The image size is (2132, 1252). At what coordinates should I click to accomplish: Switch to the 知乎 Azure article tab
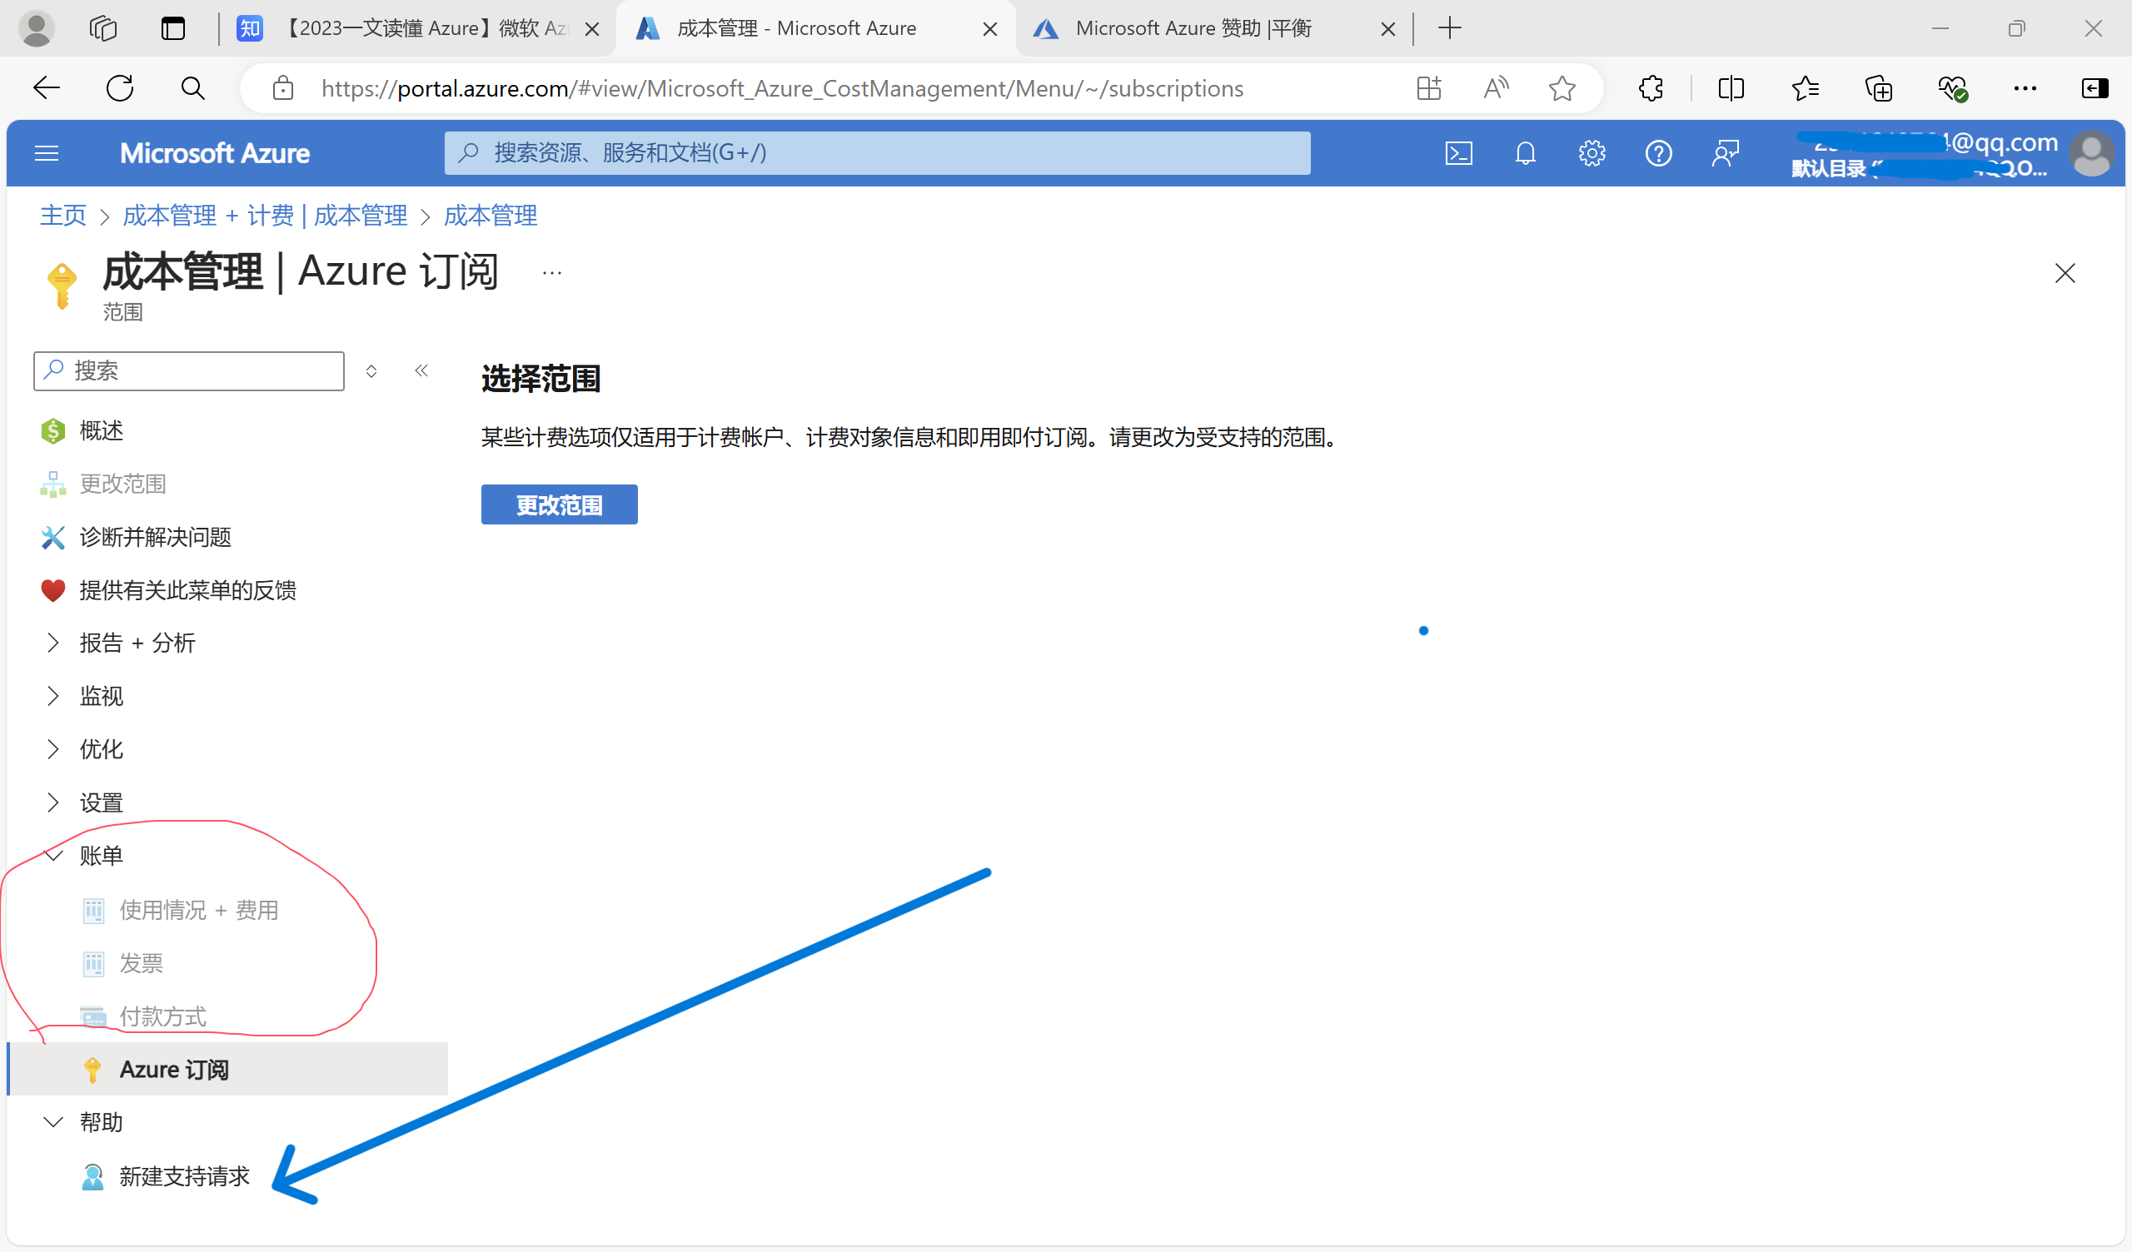point(415,29)
